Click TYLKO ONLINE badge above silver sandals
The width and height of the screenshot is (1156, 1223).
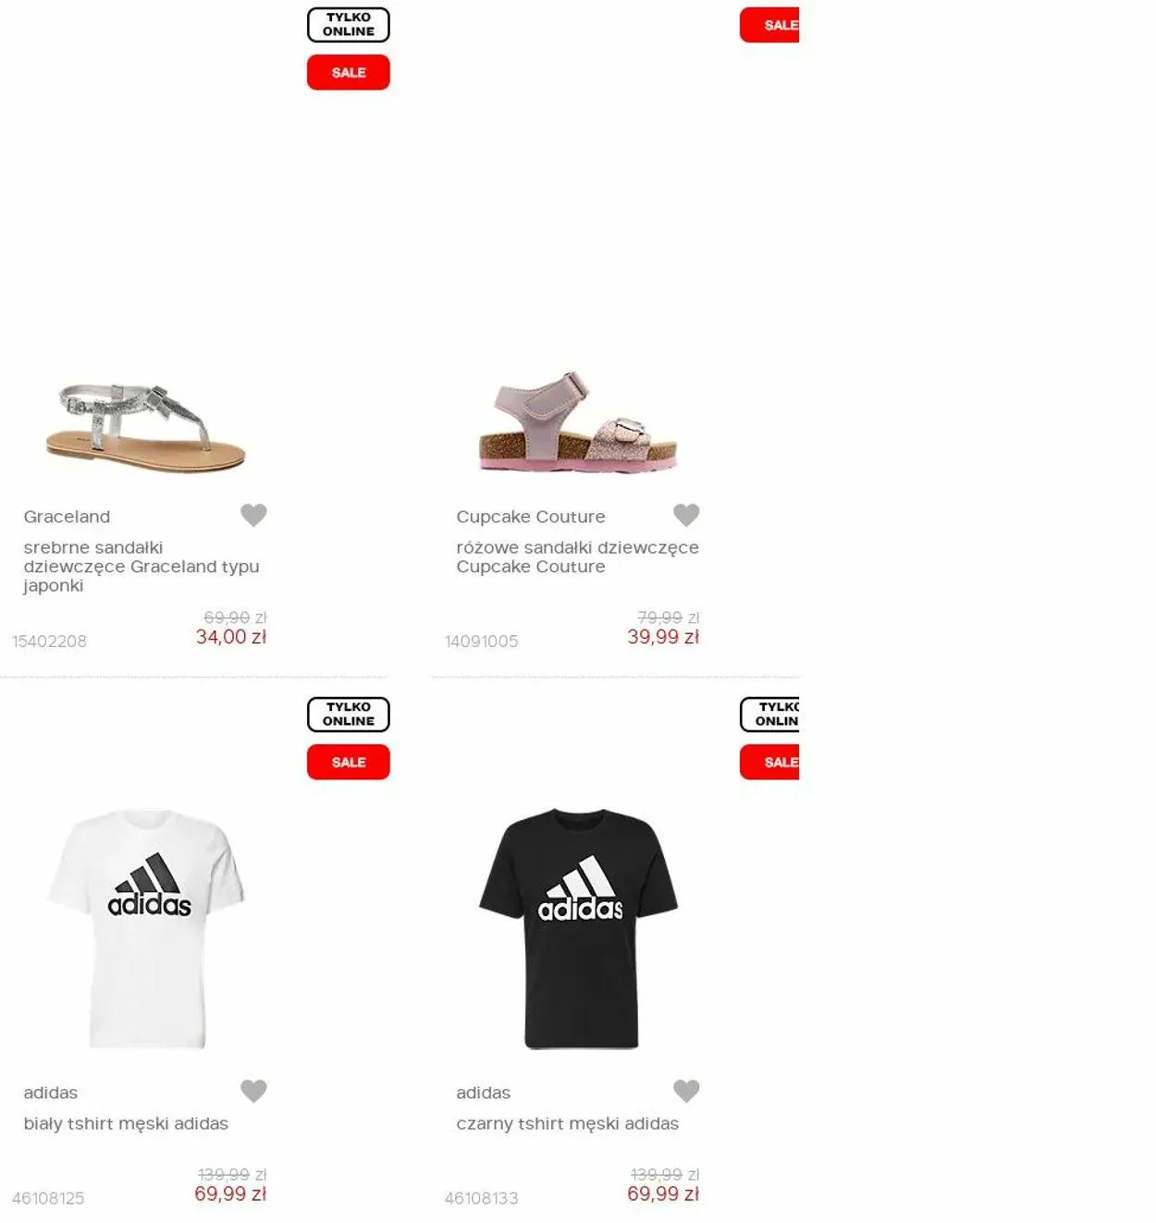[x=349, y=25]
